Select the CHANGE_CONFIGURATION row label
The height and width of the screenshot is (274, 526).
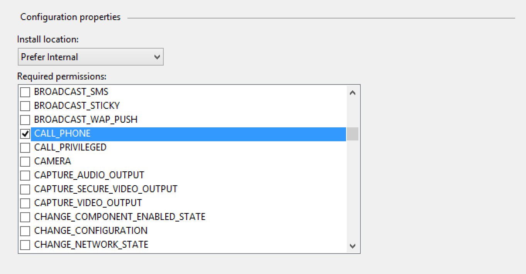(x=91, y=231)
